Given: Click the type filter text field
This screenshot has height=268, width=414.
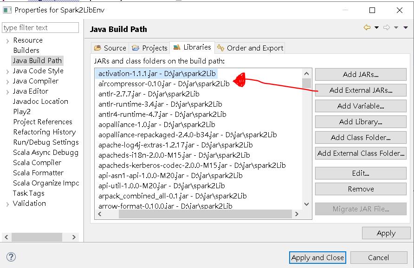Looking at the screenshot, I should (x=40, y=27).
